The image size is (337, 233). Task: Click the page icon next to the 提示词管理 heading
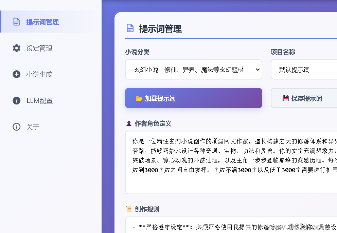[x=130, y=28]
